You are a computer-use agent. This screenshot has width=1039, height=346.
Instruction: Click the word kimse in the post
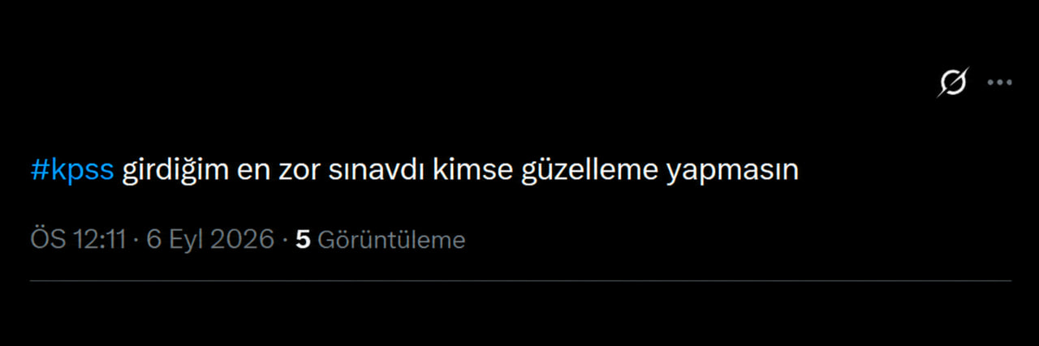472,171
